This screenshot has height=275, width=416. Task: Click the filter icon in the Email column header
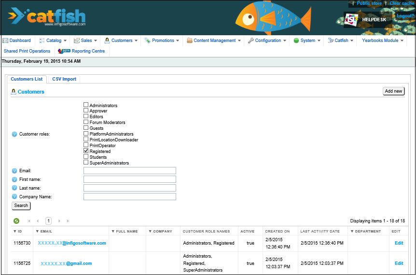pyautogui.click(x=38, y=232)
